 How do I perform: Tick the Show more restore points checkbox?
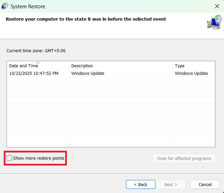point(9,158)
